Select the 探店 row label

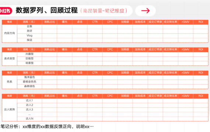click(x=29, y=40)
